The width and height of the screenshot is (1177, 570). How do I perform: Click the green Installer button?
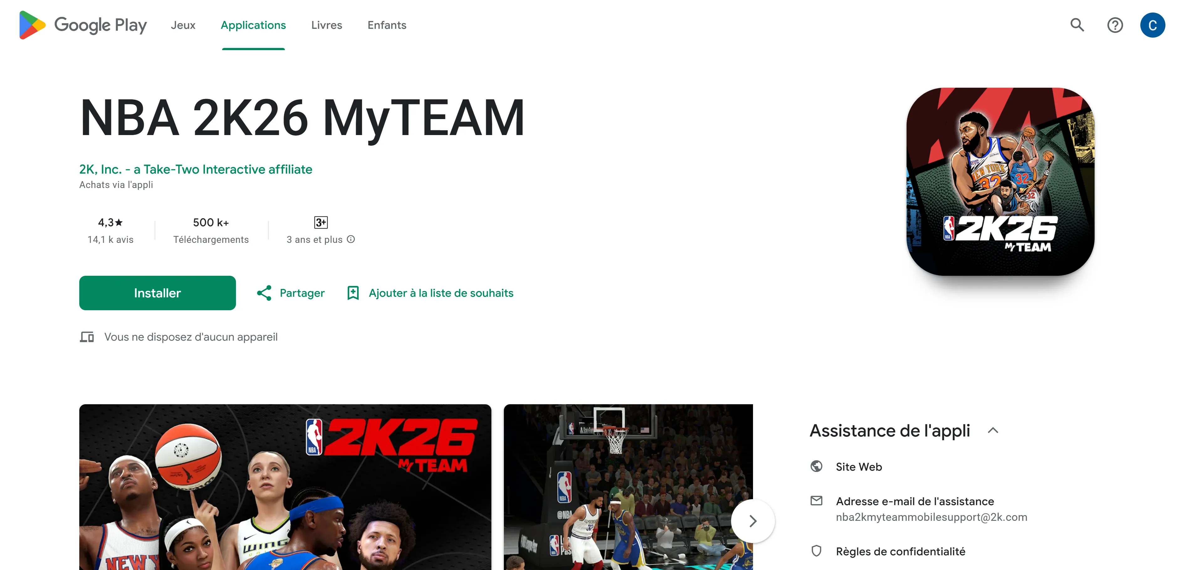[x=157, y=293]
